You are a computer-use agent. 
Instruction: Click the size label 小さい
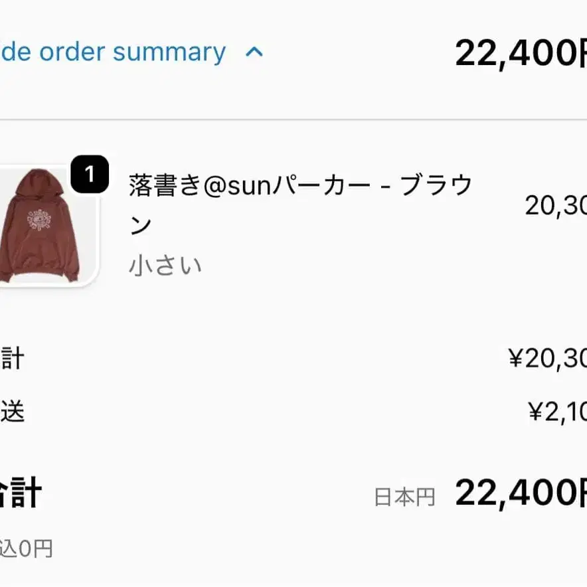coord(165,266)
